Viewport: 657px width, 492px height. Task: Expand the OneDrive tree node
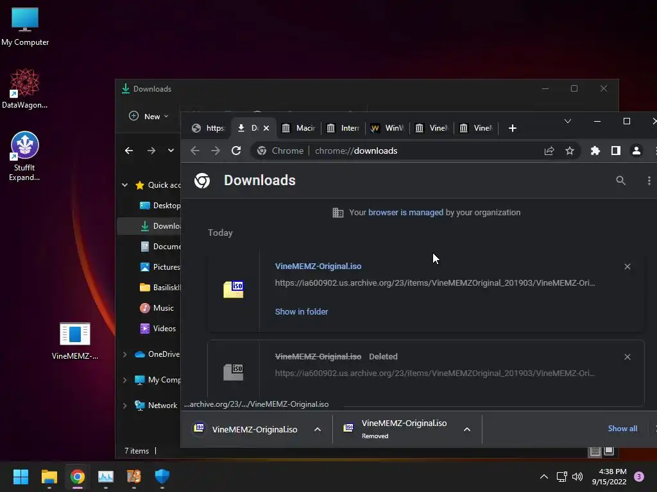125,354
